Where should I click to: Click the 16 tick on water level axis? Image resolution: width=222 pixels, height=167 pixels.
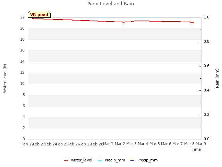(x=22, y=50)
